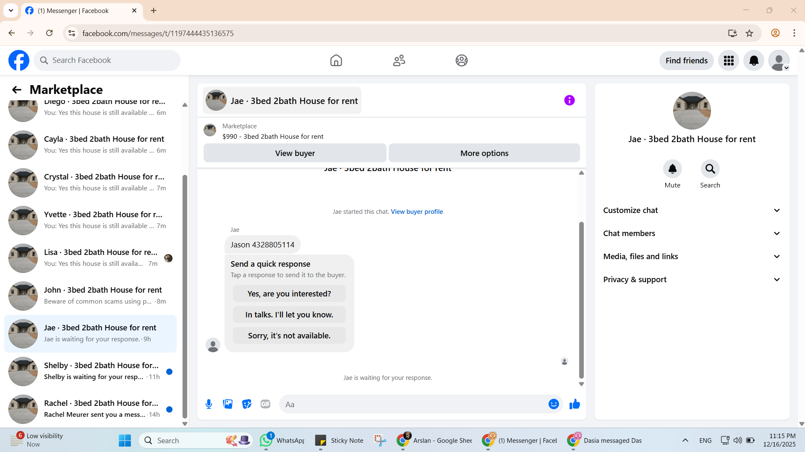Attach a photo or file icon
This screenshot has height=452, width=805.
(228, 404)
